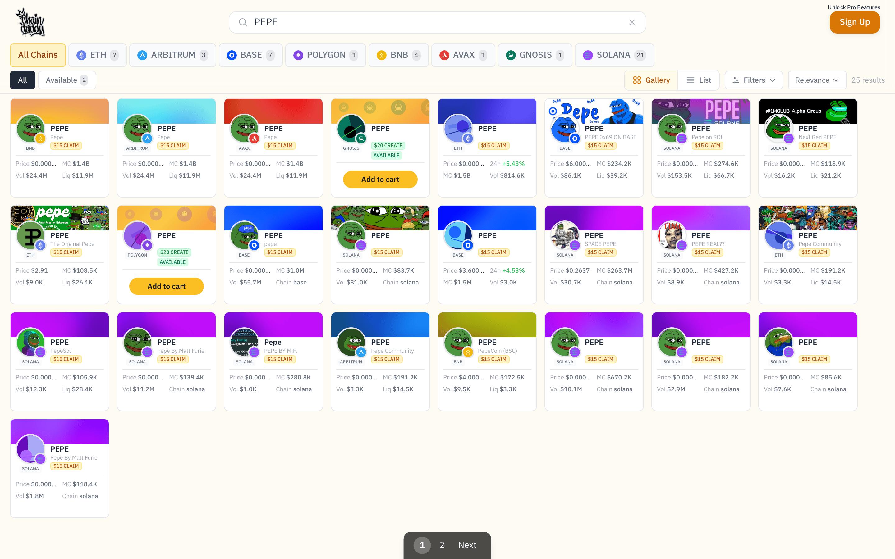Select the All Chains tab
This screenshot has width=895, height=559.
pos(38,55)
